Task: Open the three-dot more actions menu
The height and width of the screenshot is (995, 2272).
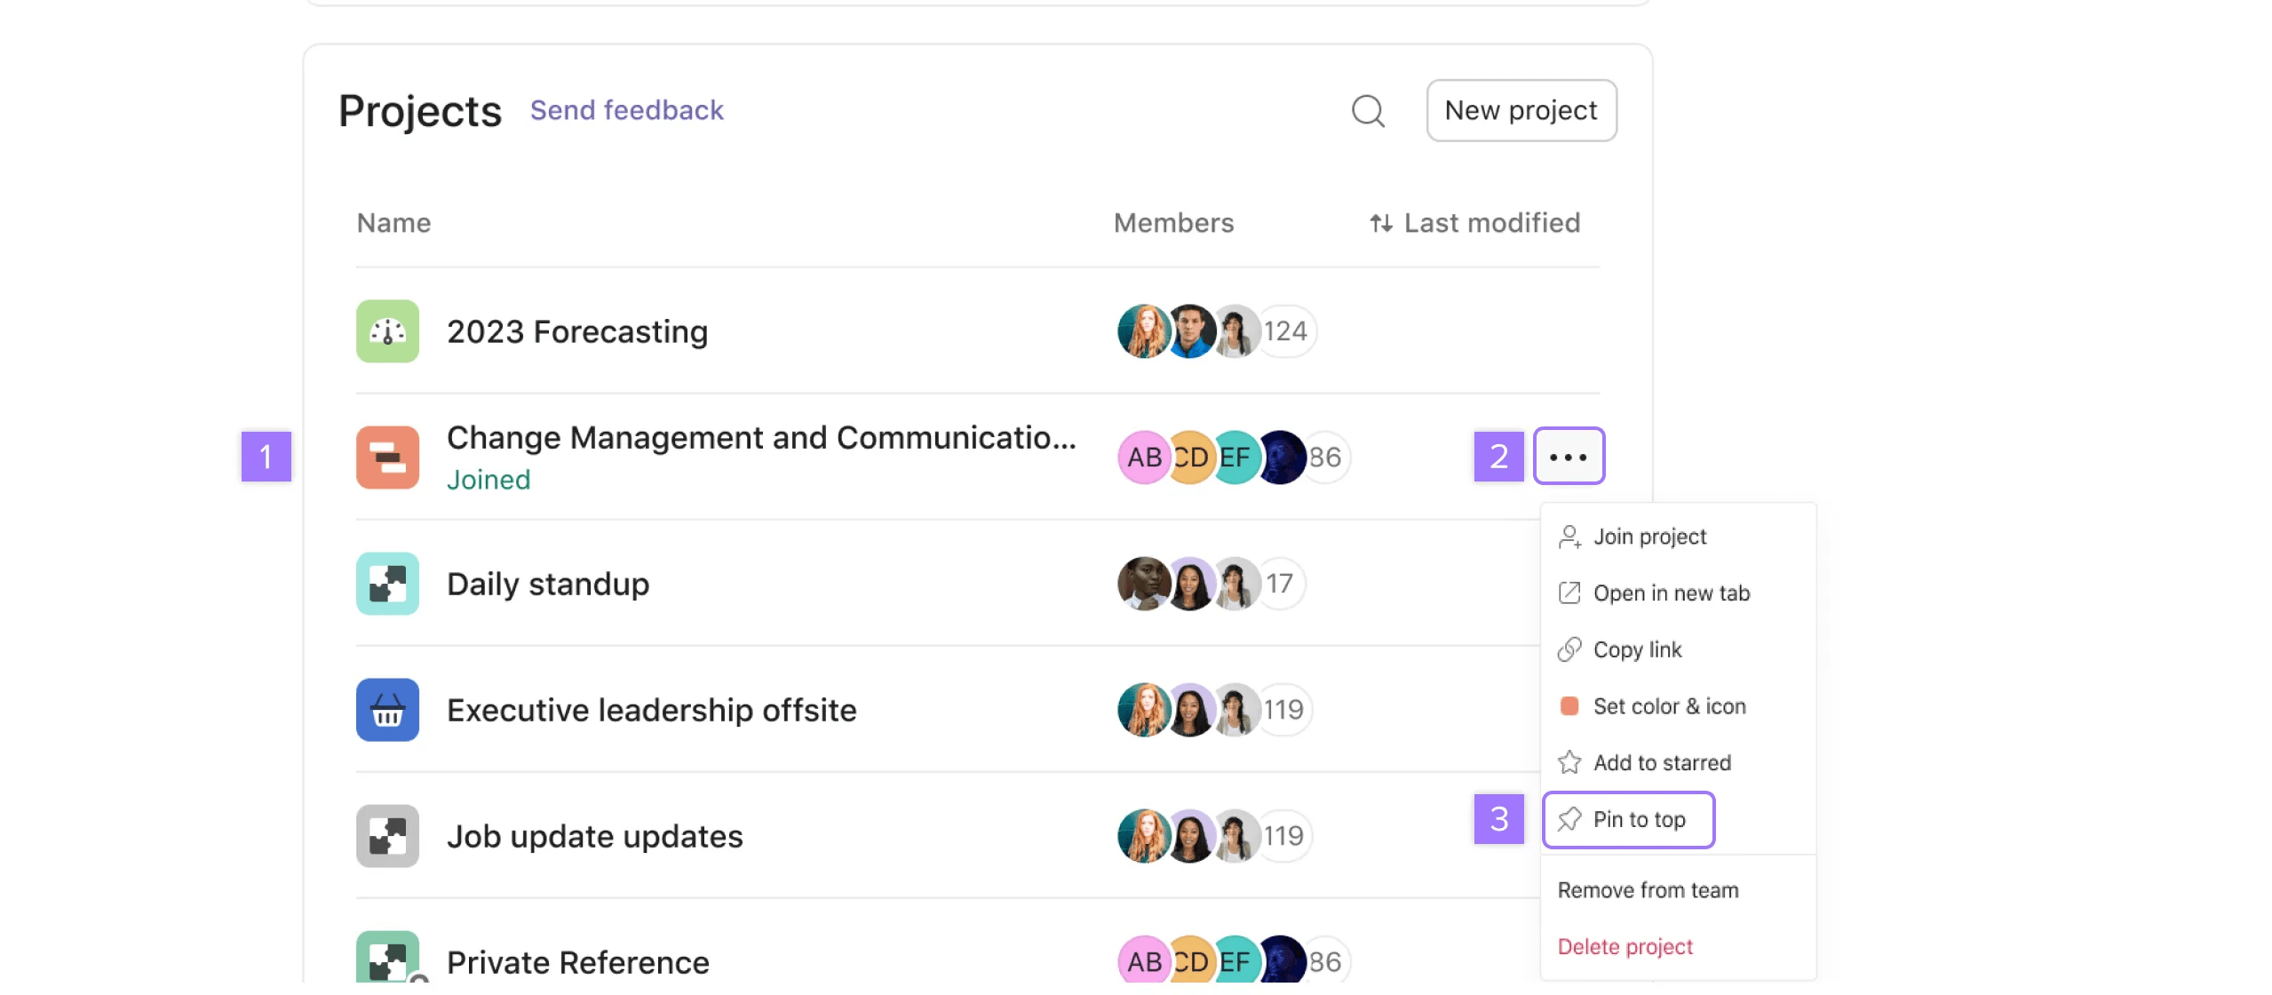Action: click(1569, 457)
